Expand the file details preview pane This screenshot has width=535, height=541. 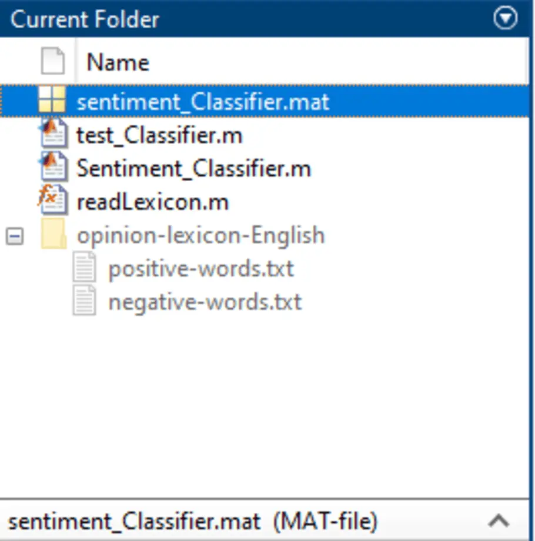[499, 521]
